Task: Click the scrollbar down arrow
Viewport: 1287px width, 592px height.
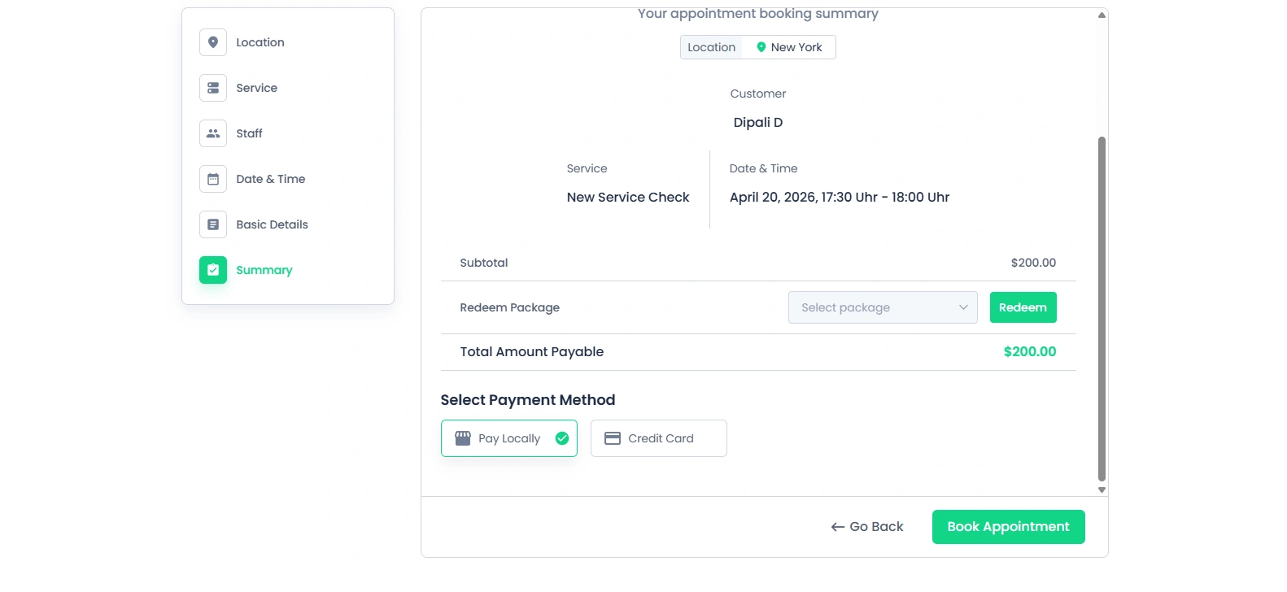Action: (x=1102, y=490)
